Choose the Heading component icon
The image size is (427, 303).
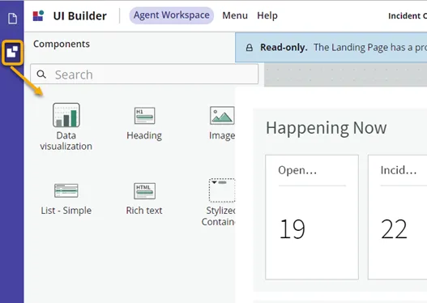[x=144, y=115]
